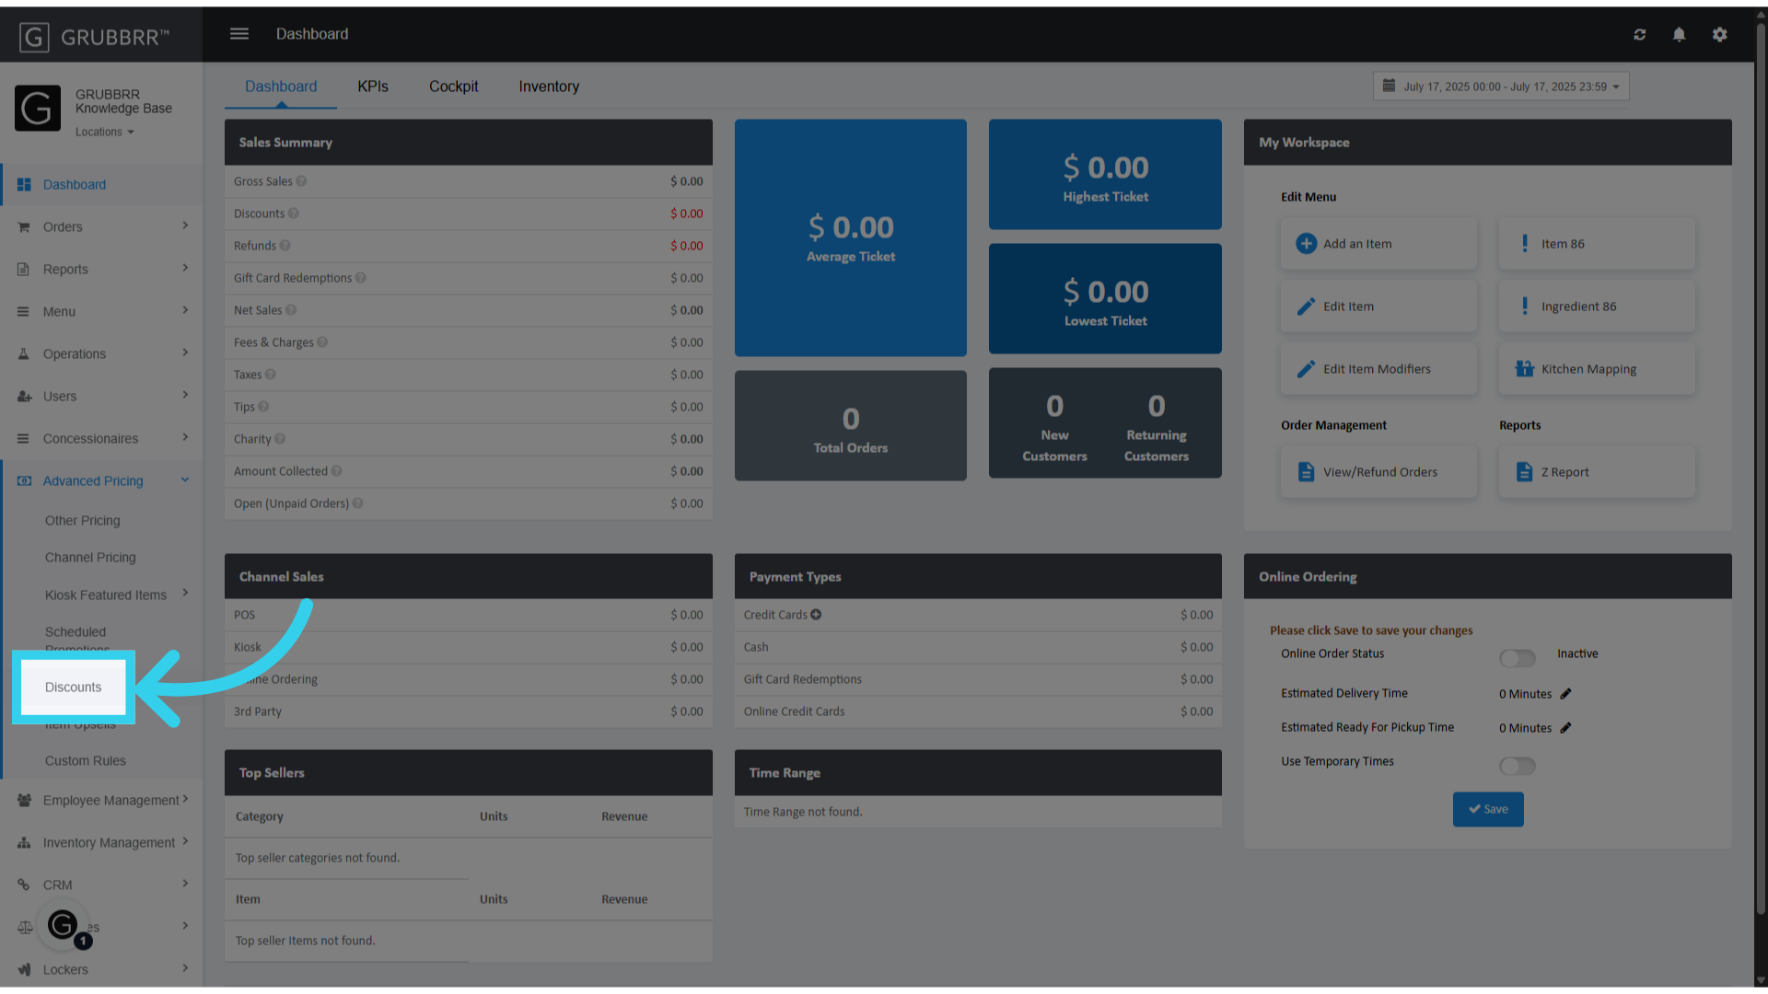Open settings via the gear icon
The image size is (1768, 994).
pyautogui.click(x=1719, y=34)
